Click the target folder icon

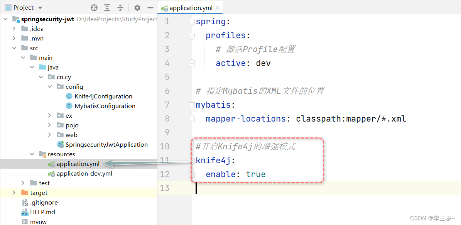click(25, 193)
